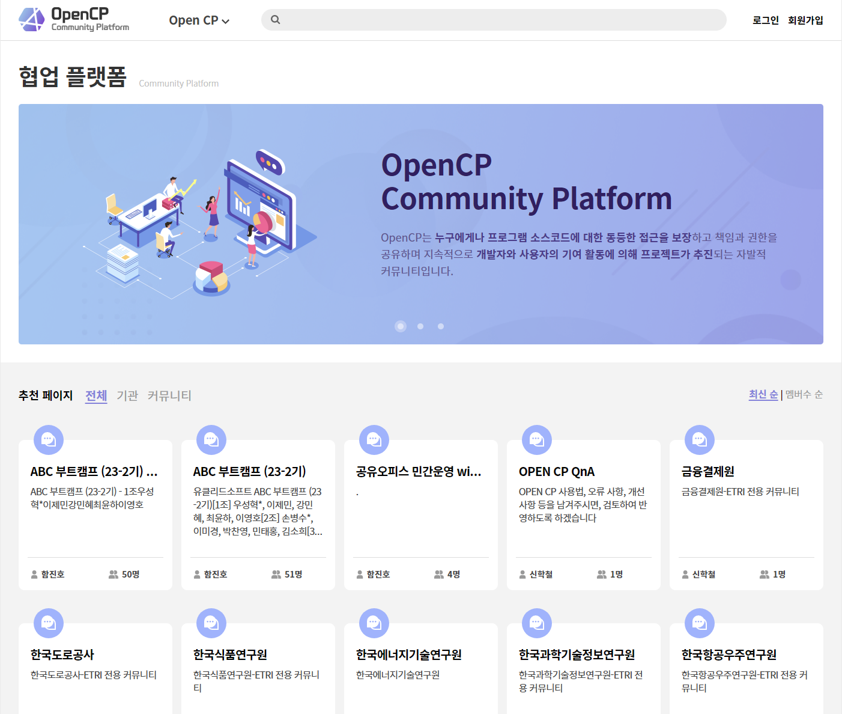Screen dimensions: 842x714
Task: Click chat icon above OPEN CP QnA card
Action: [x=536, y=440]
